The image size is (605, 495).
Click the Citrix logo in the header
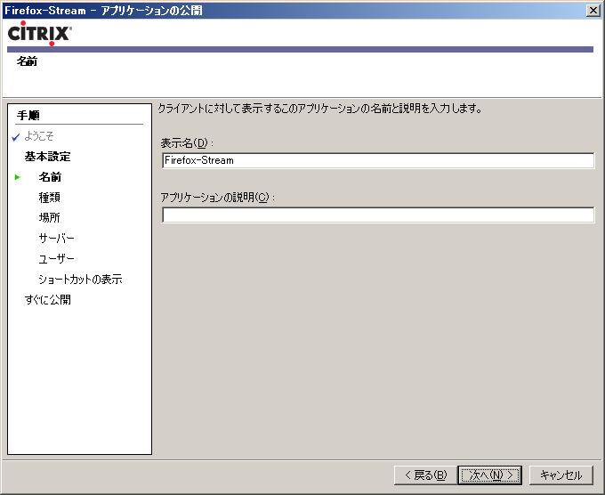pos(39,33)
